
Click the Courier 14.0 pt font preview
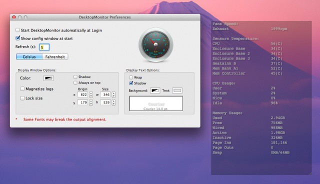coord(156,103)
